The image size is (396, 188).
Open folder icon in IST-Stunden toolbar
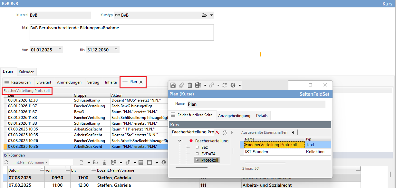tap(95, 163)
